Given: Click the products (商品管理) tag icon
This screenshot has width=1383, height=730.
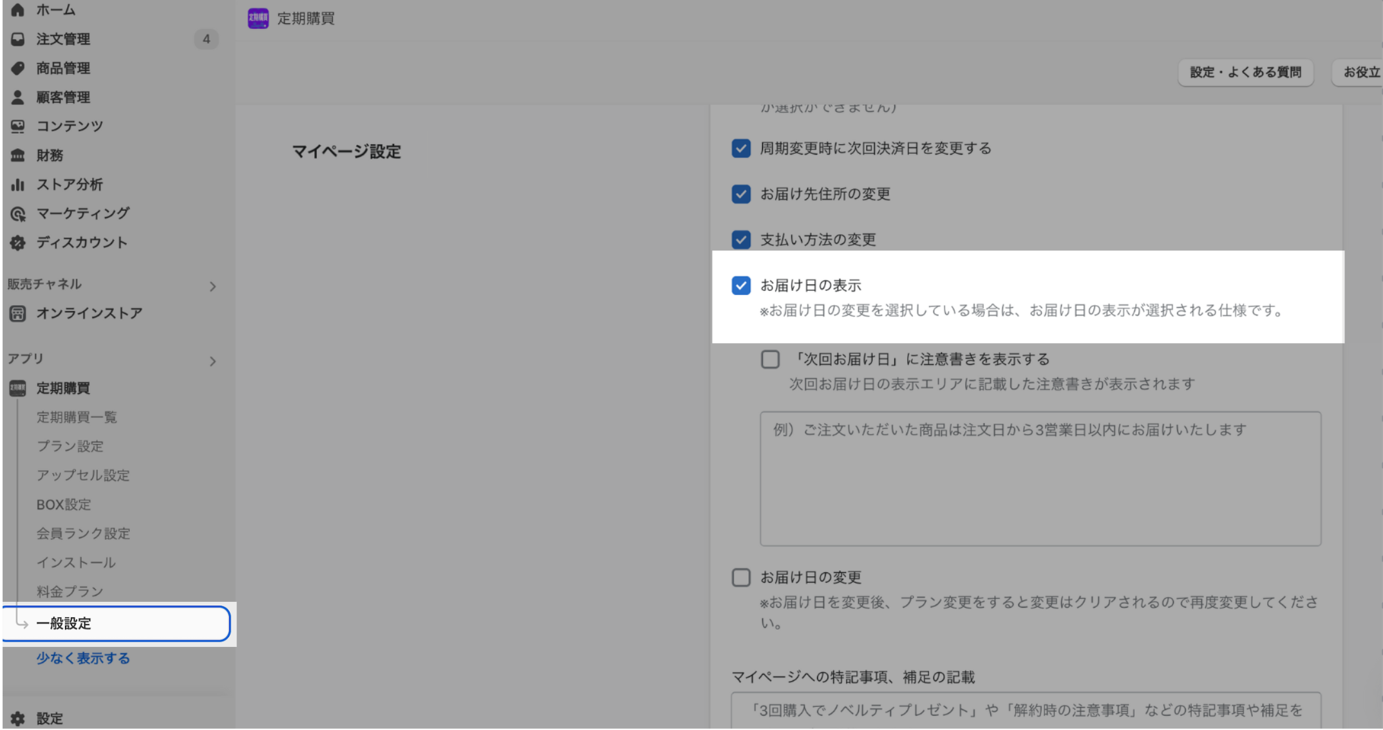Looking at the screenshot, I should [18, 68].
